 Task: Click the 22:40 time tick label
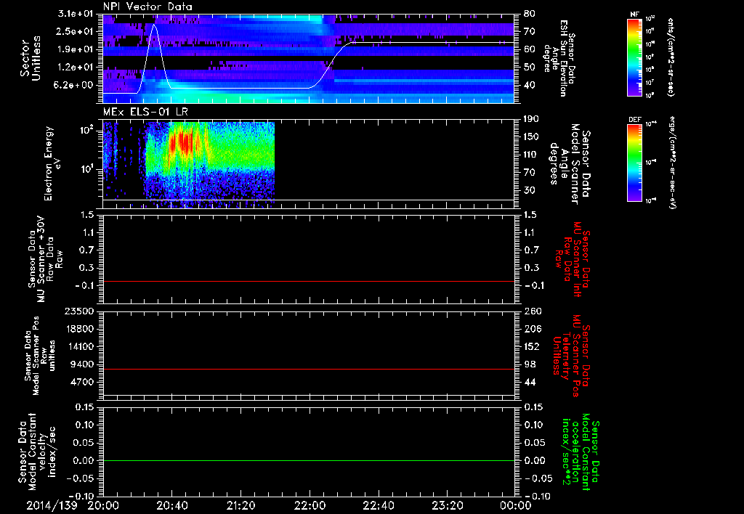click(x=378, y=505)
